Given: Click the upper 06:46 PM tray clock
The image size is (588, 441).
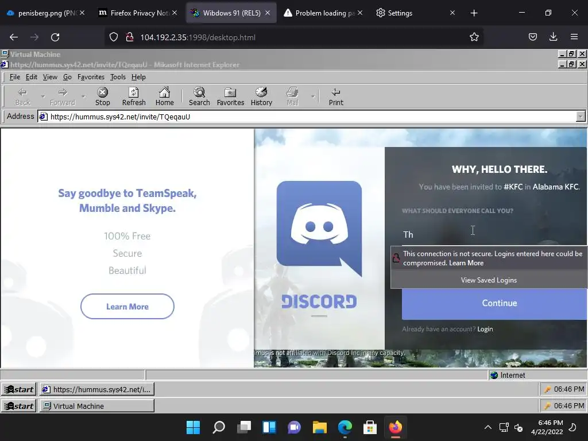Looking at the screenshot, I should click(569, 389).
